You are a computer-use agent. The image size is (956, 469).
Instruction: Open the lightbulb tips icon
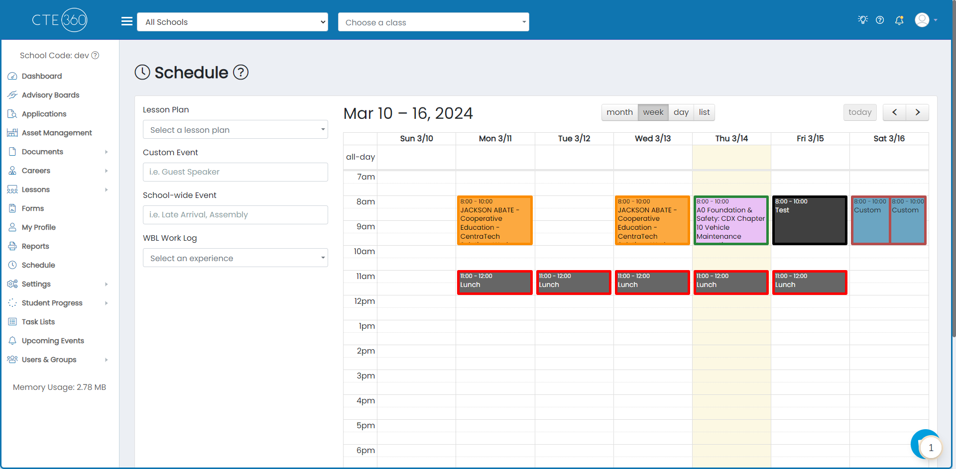point(863,20)
